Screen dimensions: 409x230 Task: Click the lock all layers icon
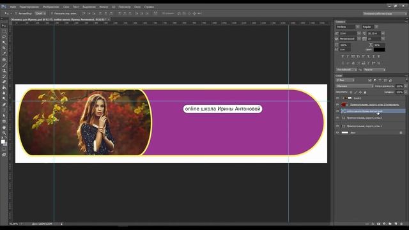[x=365, y=92]
